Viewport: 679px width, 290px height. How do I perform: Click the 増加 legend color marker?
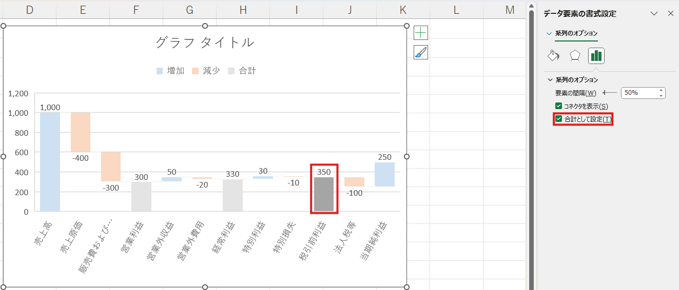click(160, 71)
